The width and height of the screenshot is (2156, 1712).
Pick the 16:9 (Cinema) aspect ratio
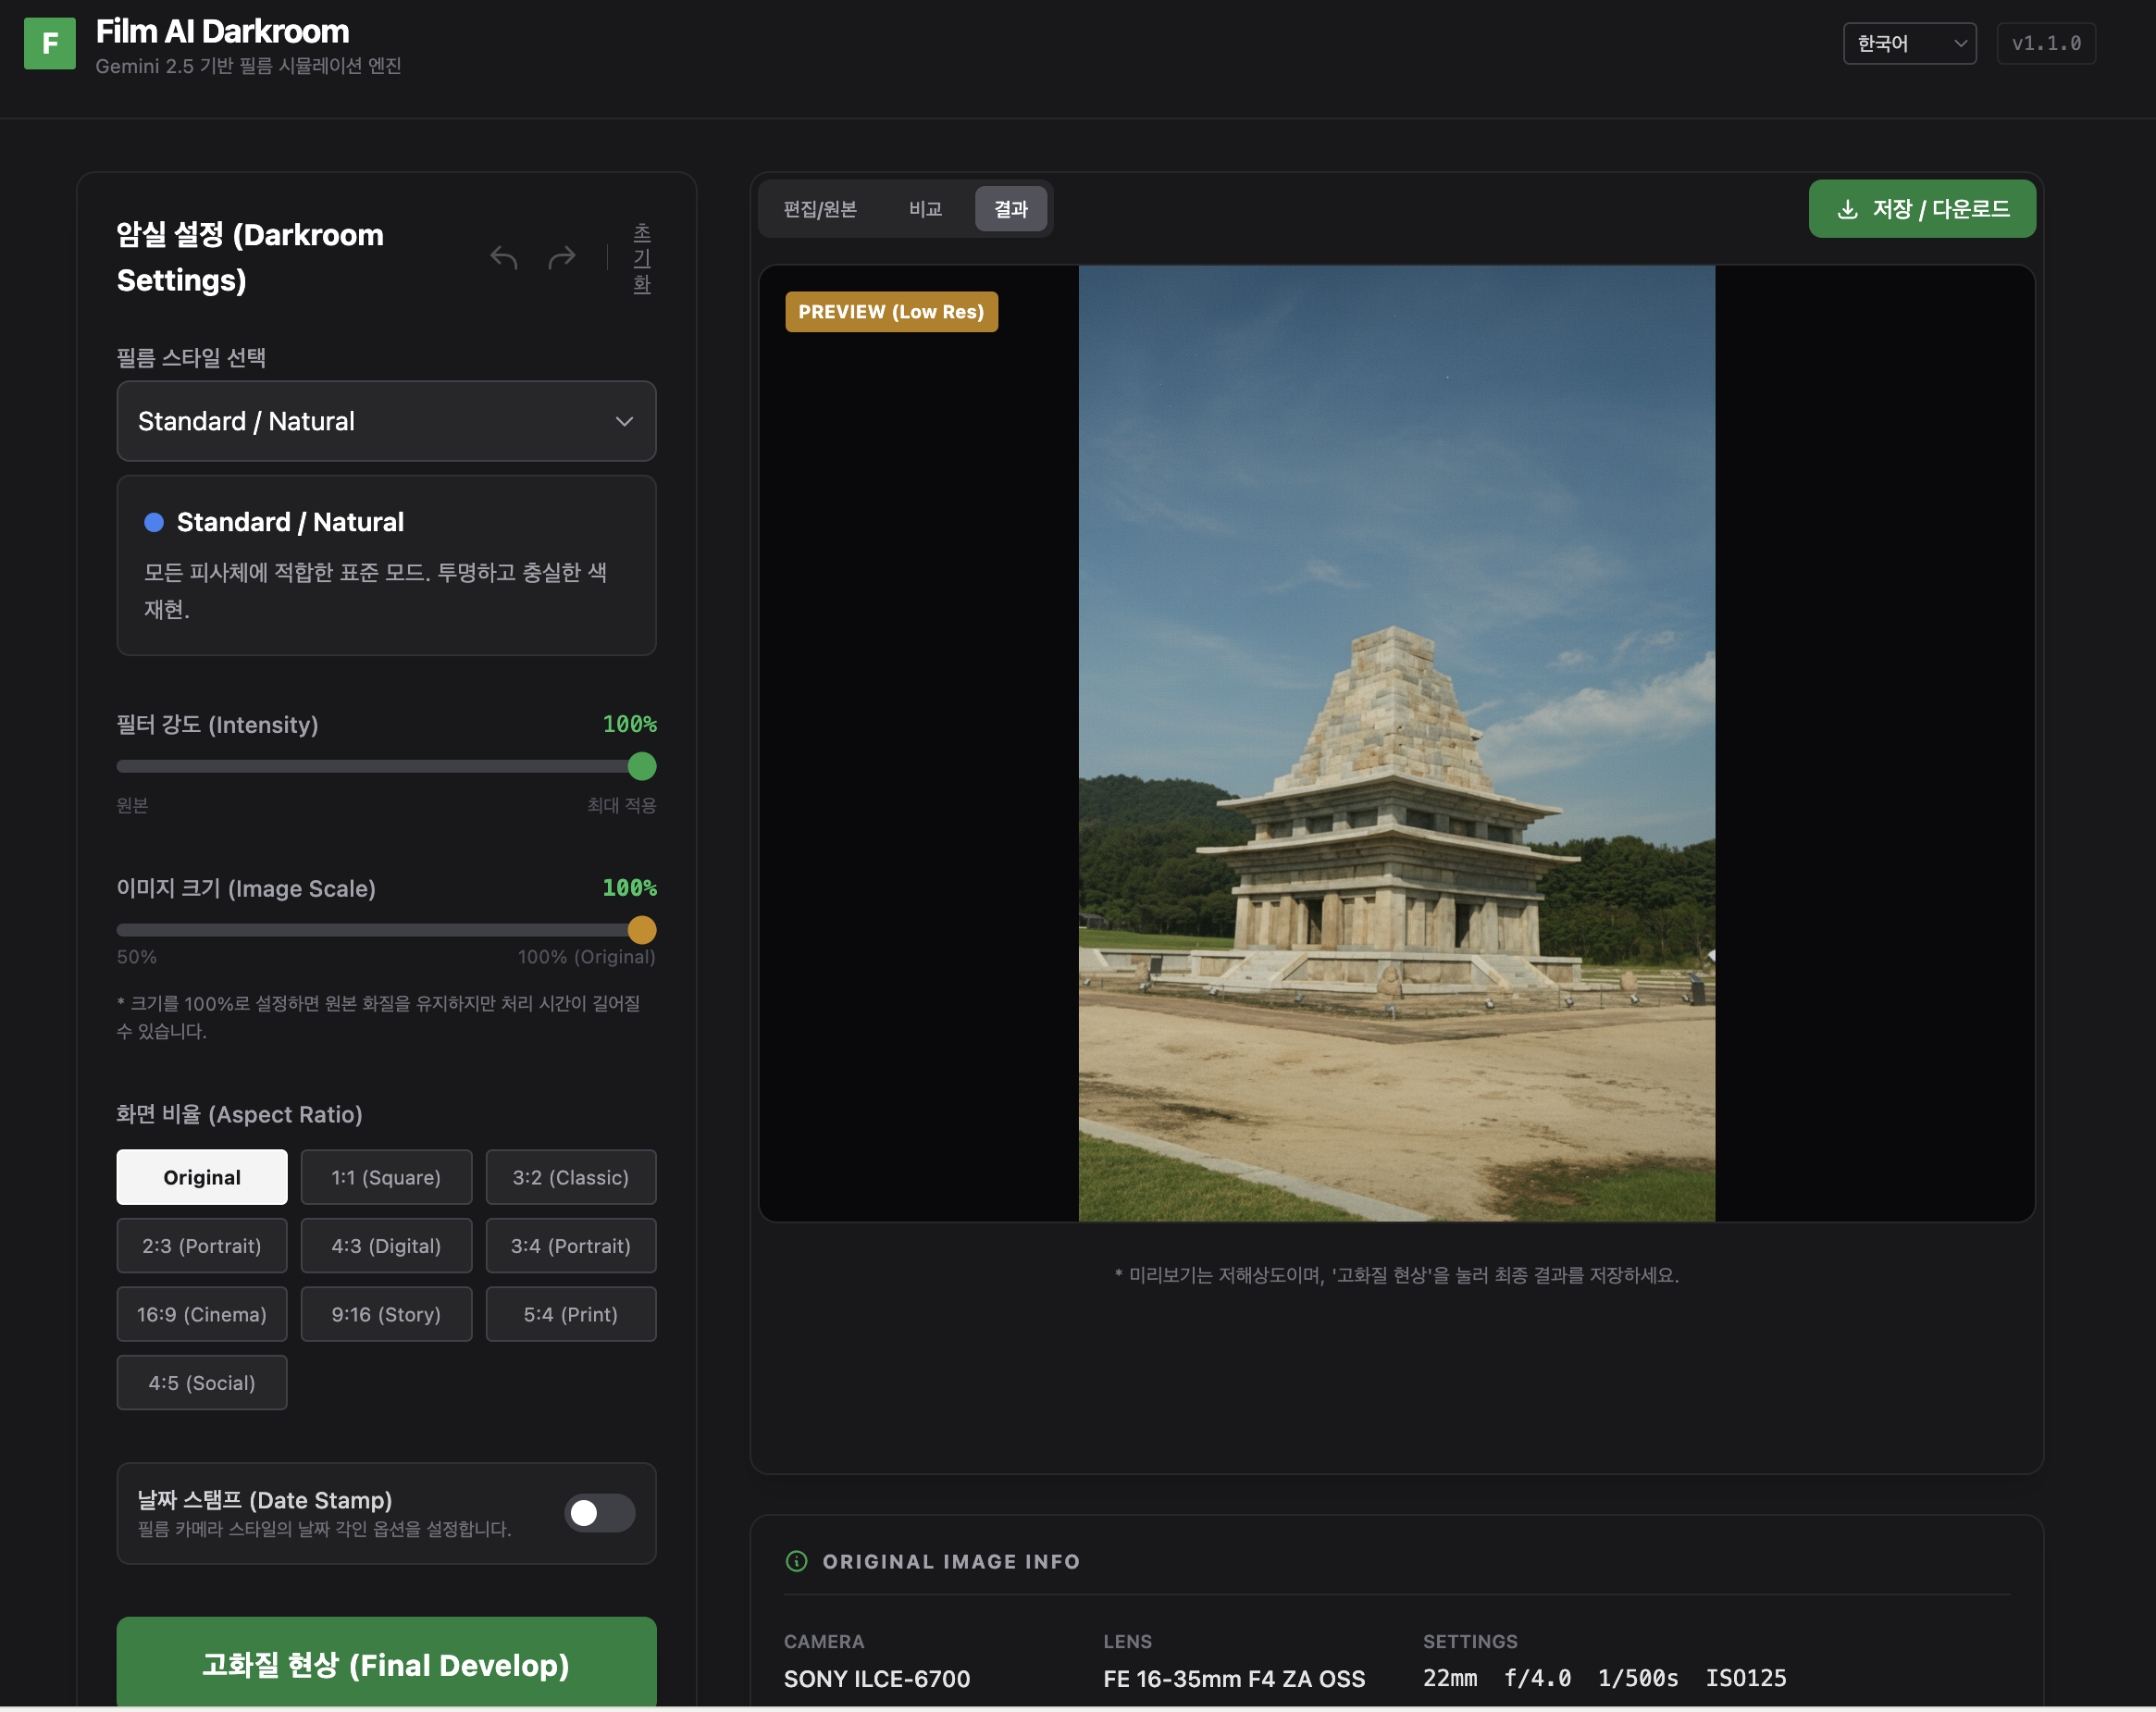[x=202, y=1314]
